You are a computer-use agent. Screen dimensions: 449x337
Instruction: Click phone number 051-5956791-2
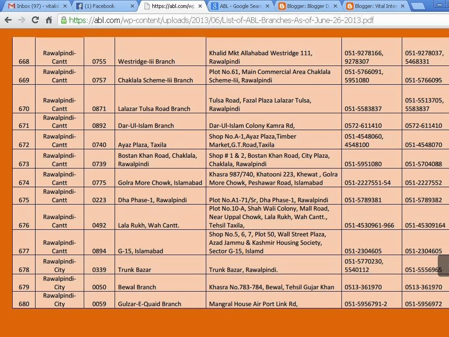coord(366,304)
